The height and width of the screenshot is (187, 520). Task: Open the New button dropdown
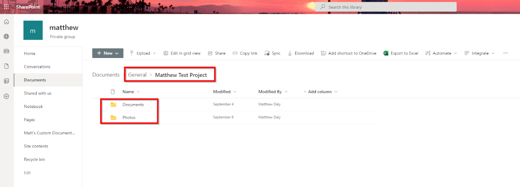coord(108,53)
